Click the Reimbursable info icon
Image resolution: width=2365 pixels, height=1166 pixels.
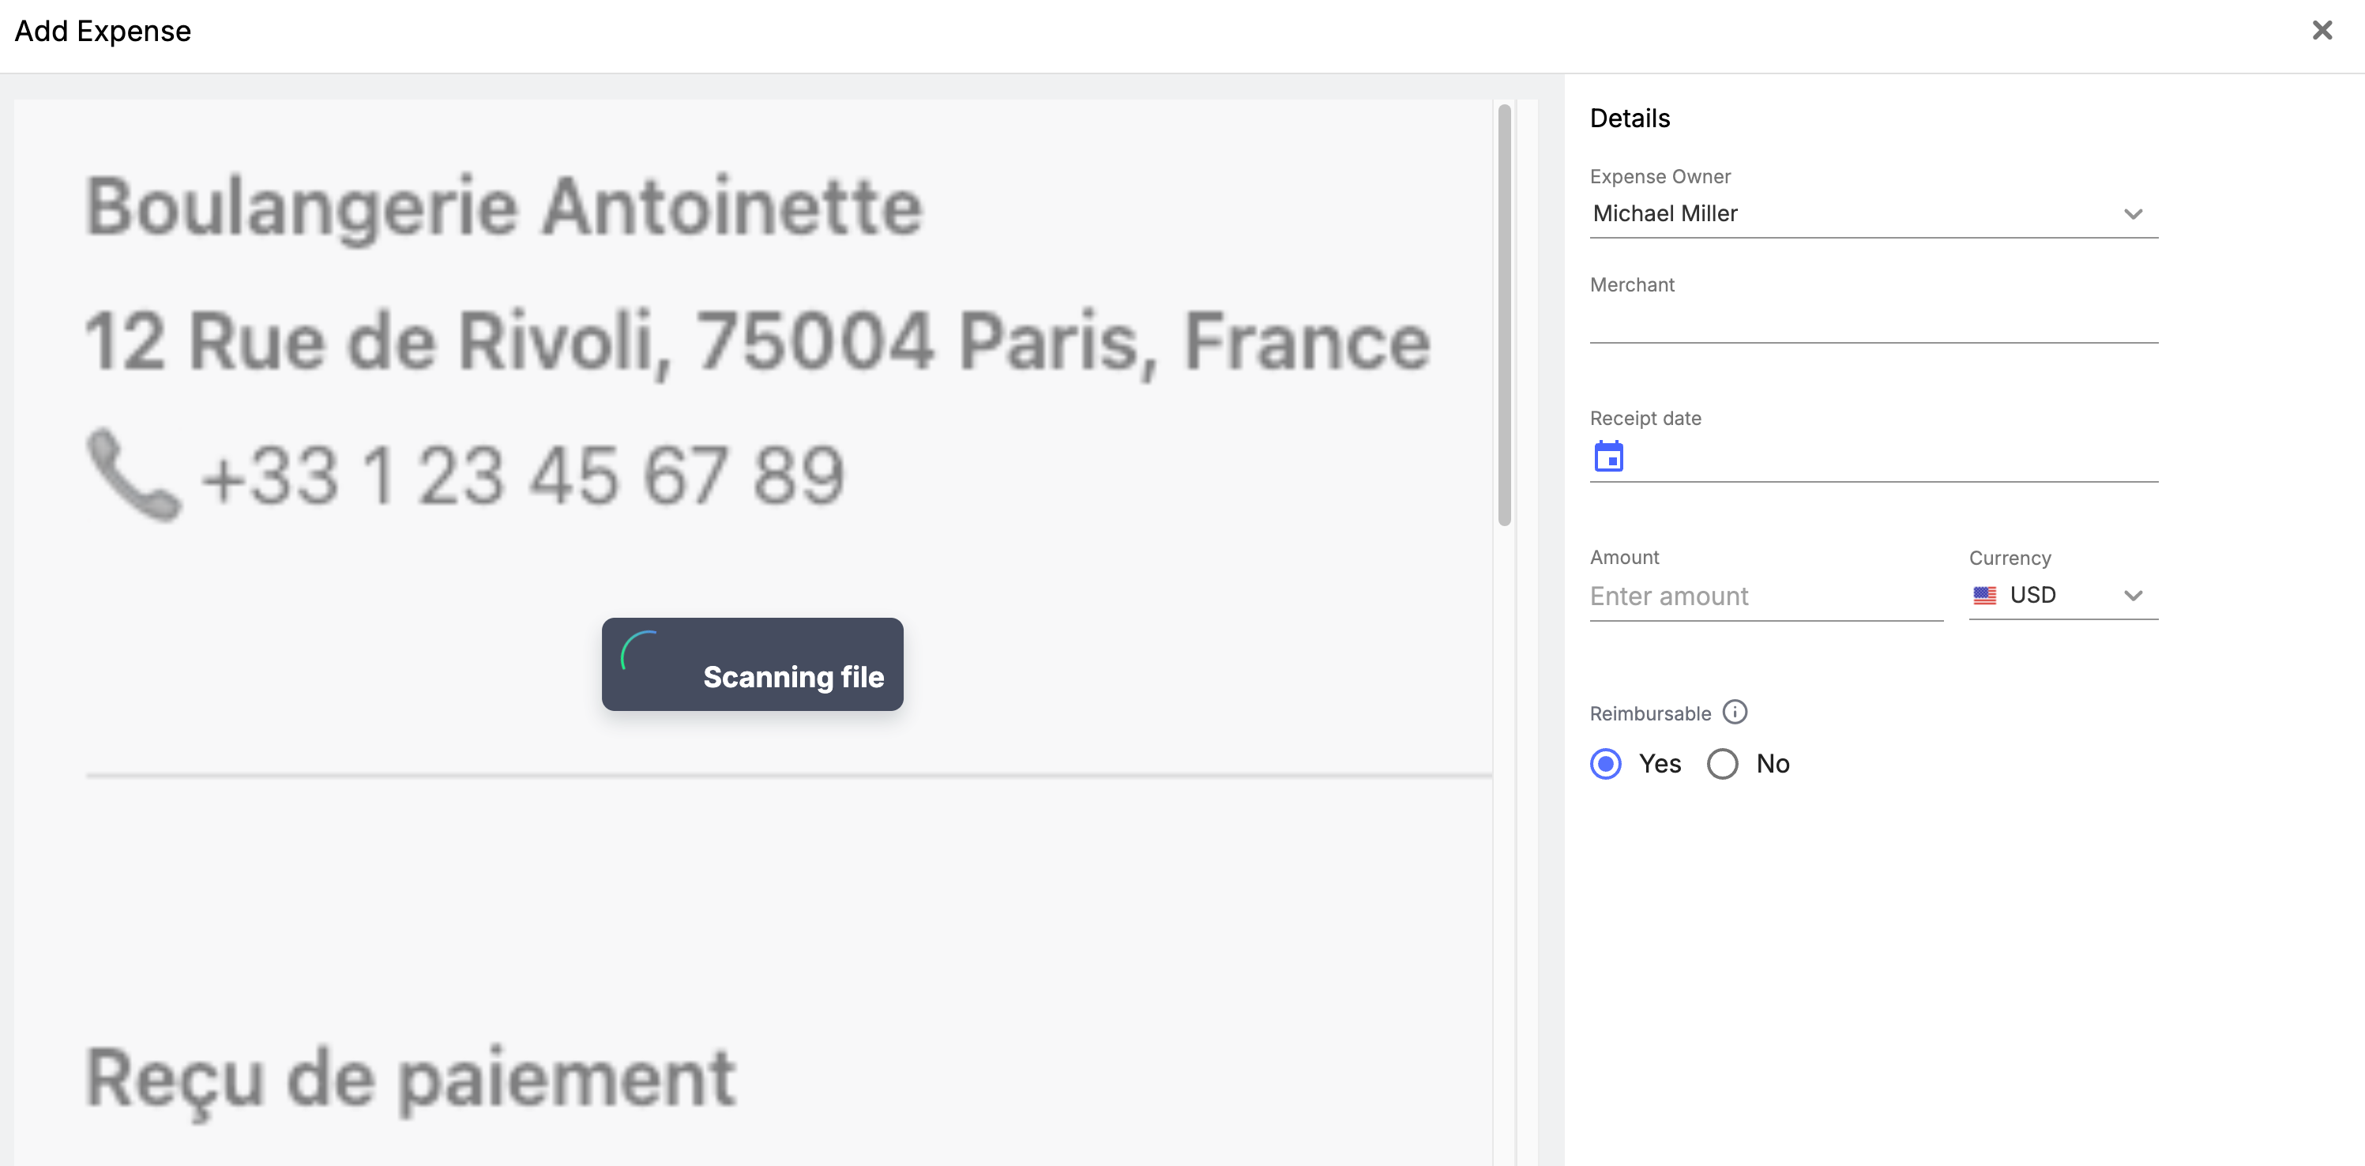(1735, 713)
